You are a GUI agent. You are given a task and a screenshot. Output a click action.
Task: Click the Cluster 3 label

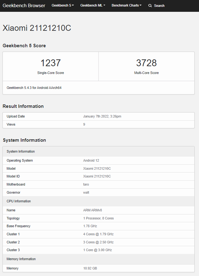13,250
